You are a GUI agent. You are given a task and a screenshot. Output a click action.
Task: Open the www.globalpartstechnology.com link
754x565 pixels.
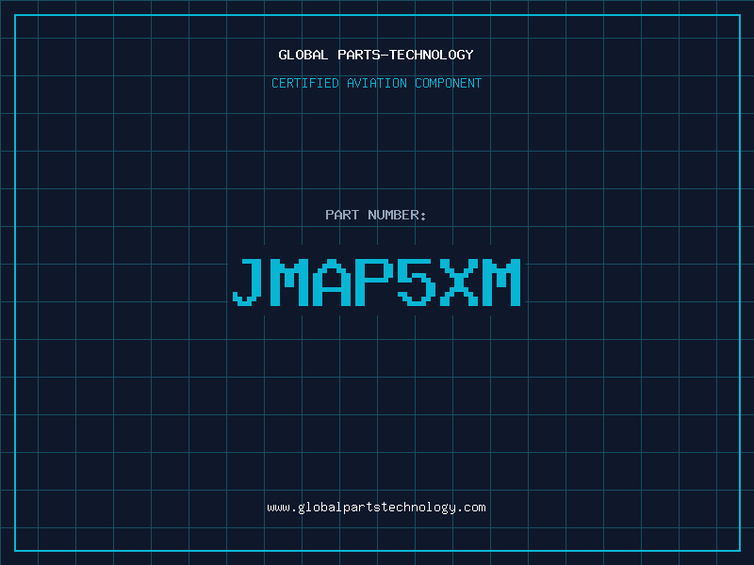[376, 508]
